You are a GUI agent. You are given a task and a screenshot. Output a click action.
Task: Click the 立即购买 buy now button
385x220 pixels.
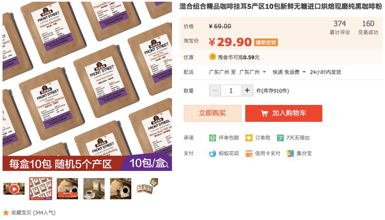pyautogui.click(x=212, y=113)
